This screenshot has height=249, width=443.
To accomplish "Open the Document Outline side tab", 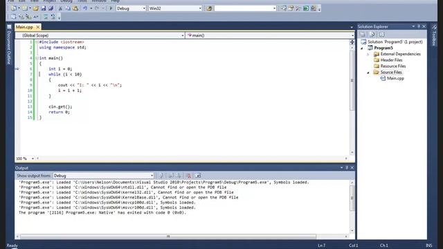I will pyautogui.click(x=9, y=44).
